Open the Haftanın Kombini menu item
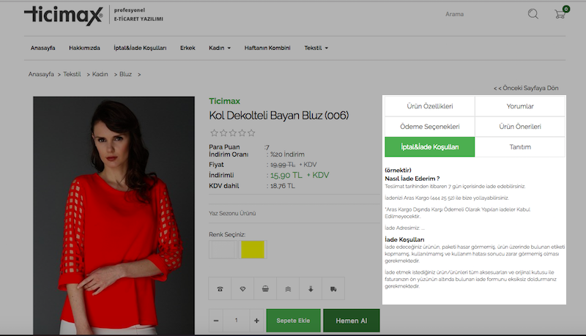The image size is (586, 336). click(x=267, y=48)
